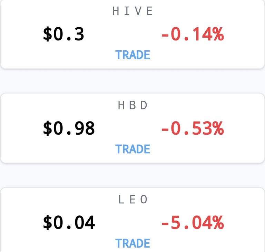Open the TRADE link for HIVE
This screenshot has width=265, height=252.
132,55
